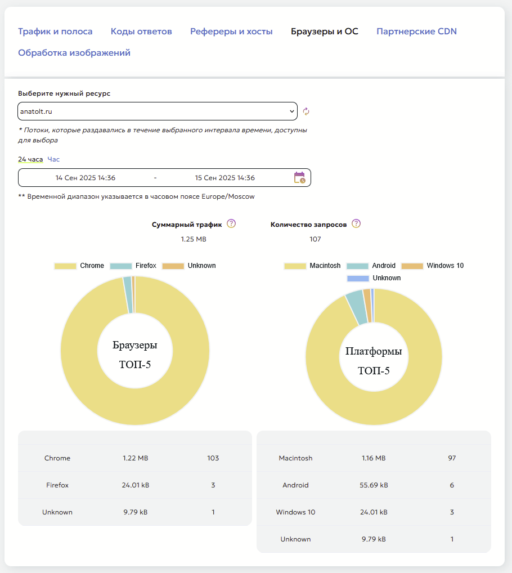
Task: Click the refresh icon beside resource selector
Action: click(x=306, y=111)
